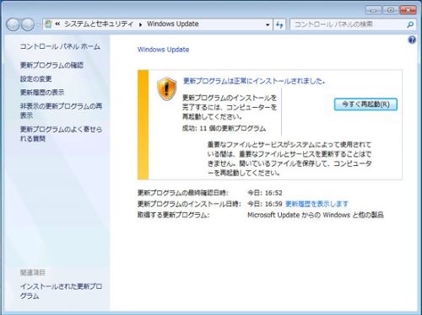This screenshot has height=315, width=422.
Task: Click Microsoft Update からの Windows と他の製品 text
Action: coord(316,215)
